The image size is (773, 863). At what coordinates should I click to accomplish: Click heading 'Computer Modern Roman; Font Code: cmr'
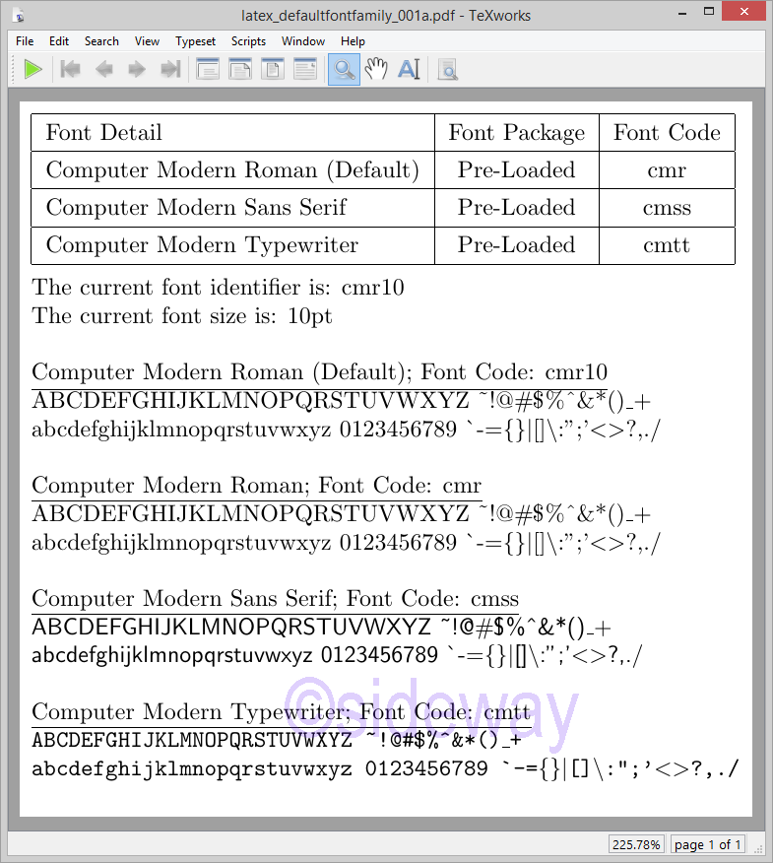pyautogui.click(x=256, y=486)
